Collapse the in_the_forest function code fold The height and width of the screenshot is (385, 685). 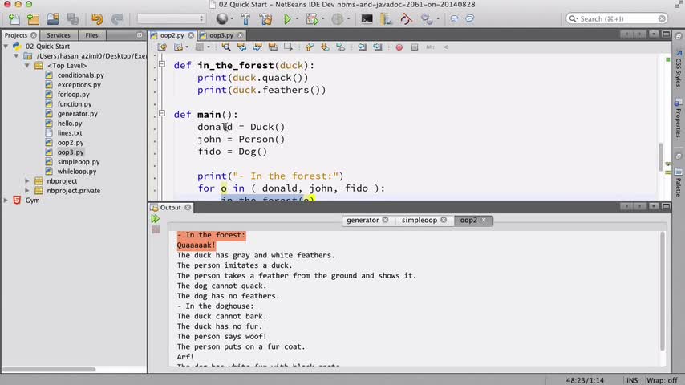pos(162,64)
